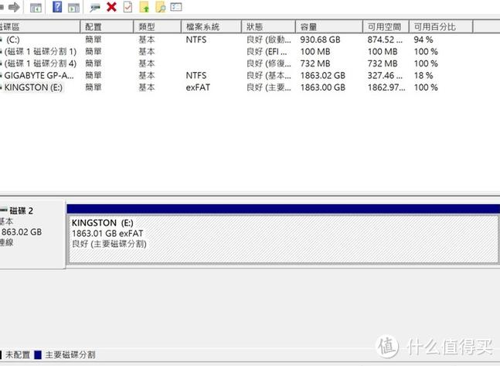Image resolution: width=500 pixels, height=366 pixels.
Task: Select the KINGSTON (E:) partition block in graphical view
Action: pos(283,240)
